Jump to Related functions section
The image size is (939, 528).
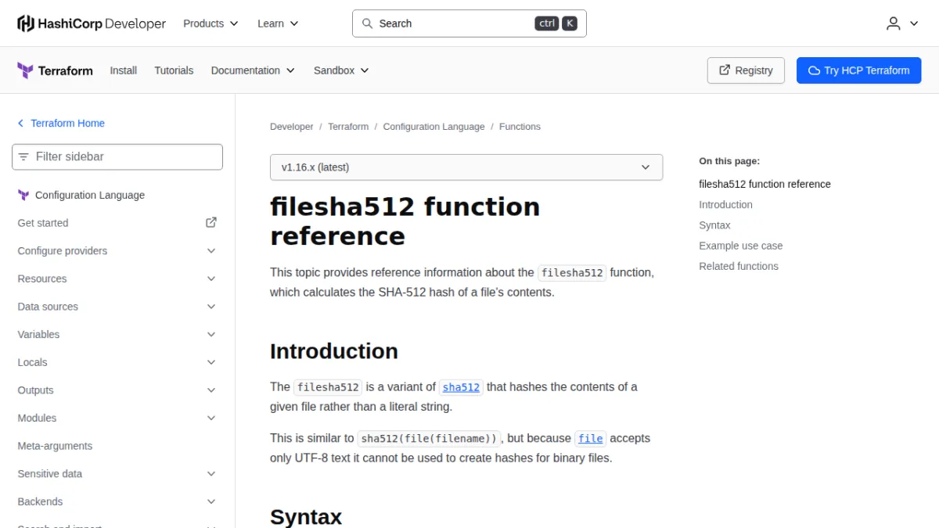pyautogui.click(x=739, y=266)
